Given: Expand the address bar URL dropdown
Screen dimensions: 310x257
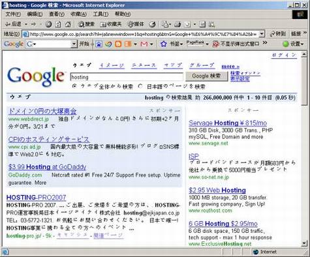Looking at the screenshot, I should [x=262, y=34].
